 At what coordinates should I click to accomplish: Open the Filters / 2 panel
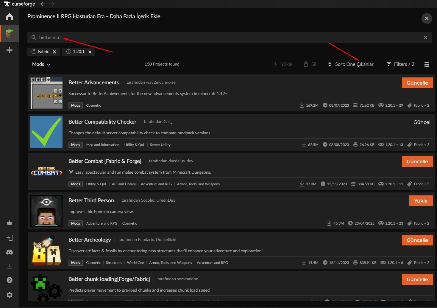(x=400, y=64)
